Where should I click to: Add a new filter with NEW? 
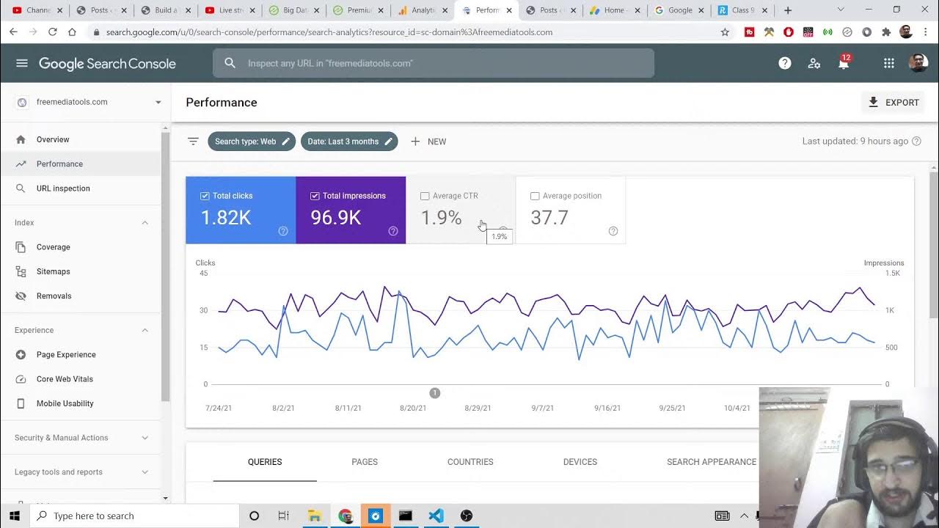pyautogui.click(x=428, y=142)
